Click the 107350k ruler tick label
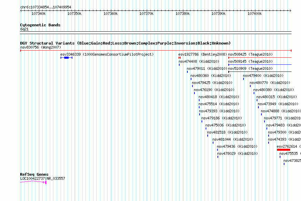 coord(74,13)
